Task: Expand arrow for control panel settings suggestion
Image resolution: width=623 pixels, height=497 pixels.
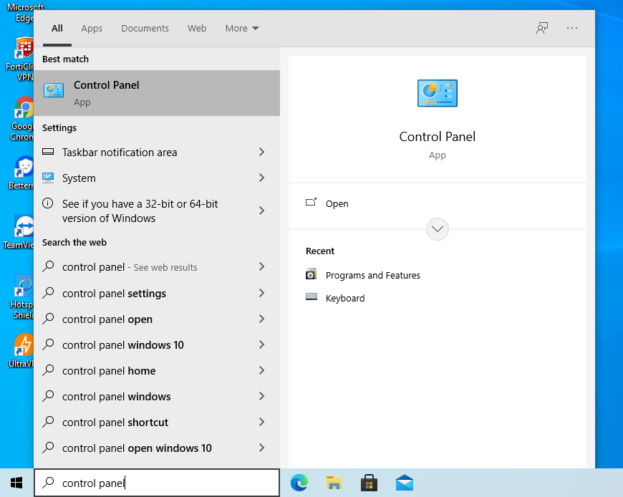Action: (x=261, y=293)
